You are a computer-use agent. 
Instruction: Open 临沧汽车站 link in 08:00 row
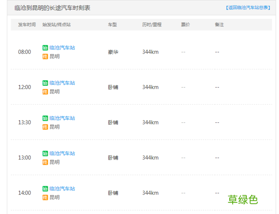pyautogui.click(x=62, y=48)
